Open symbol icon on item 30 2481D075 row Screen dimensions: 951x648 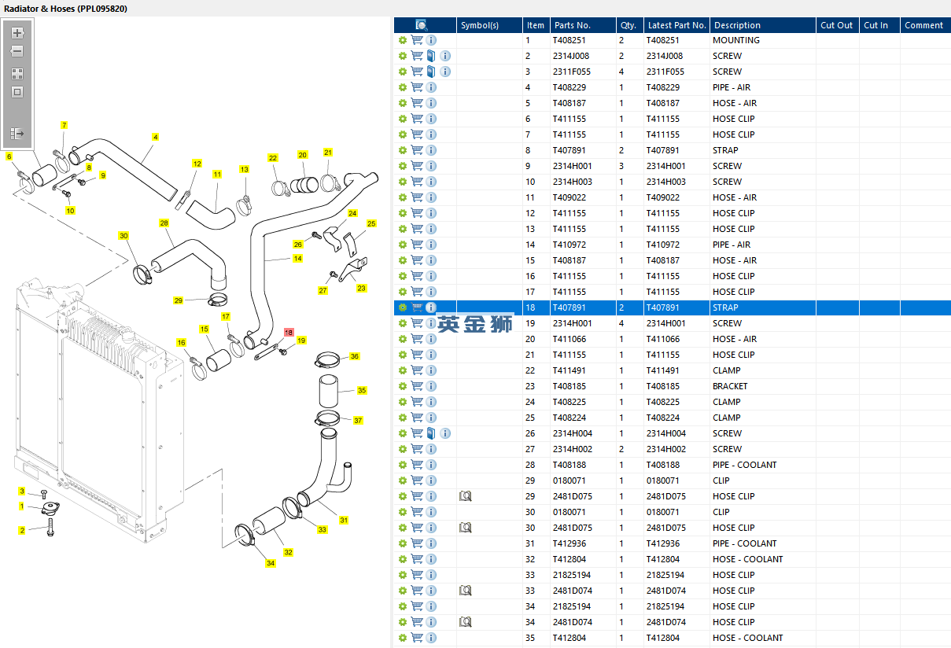click(465, 528)
